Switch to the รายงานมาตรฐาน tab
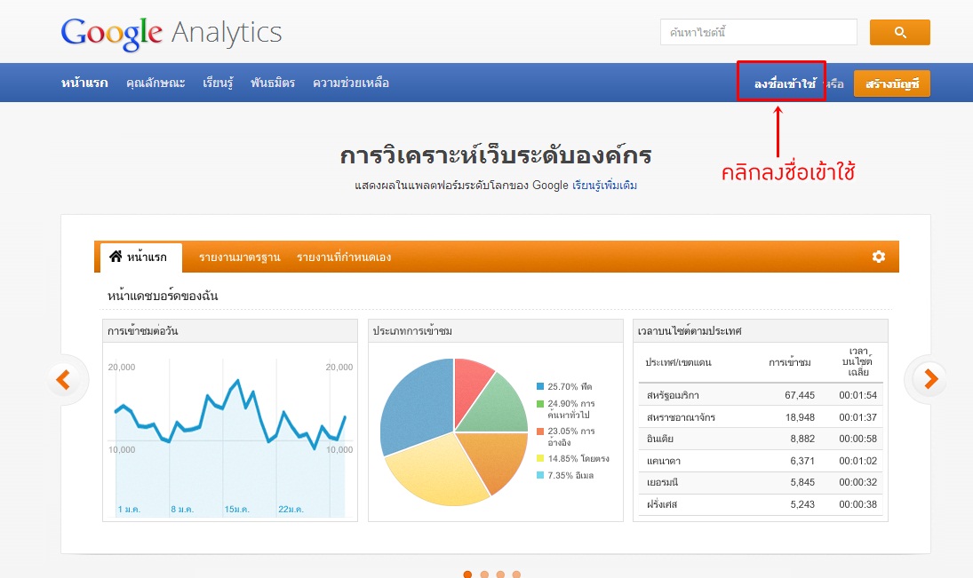Screen dimensions: 973x578 click(x=240, y=257)
